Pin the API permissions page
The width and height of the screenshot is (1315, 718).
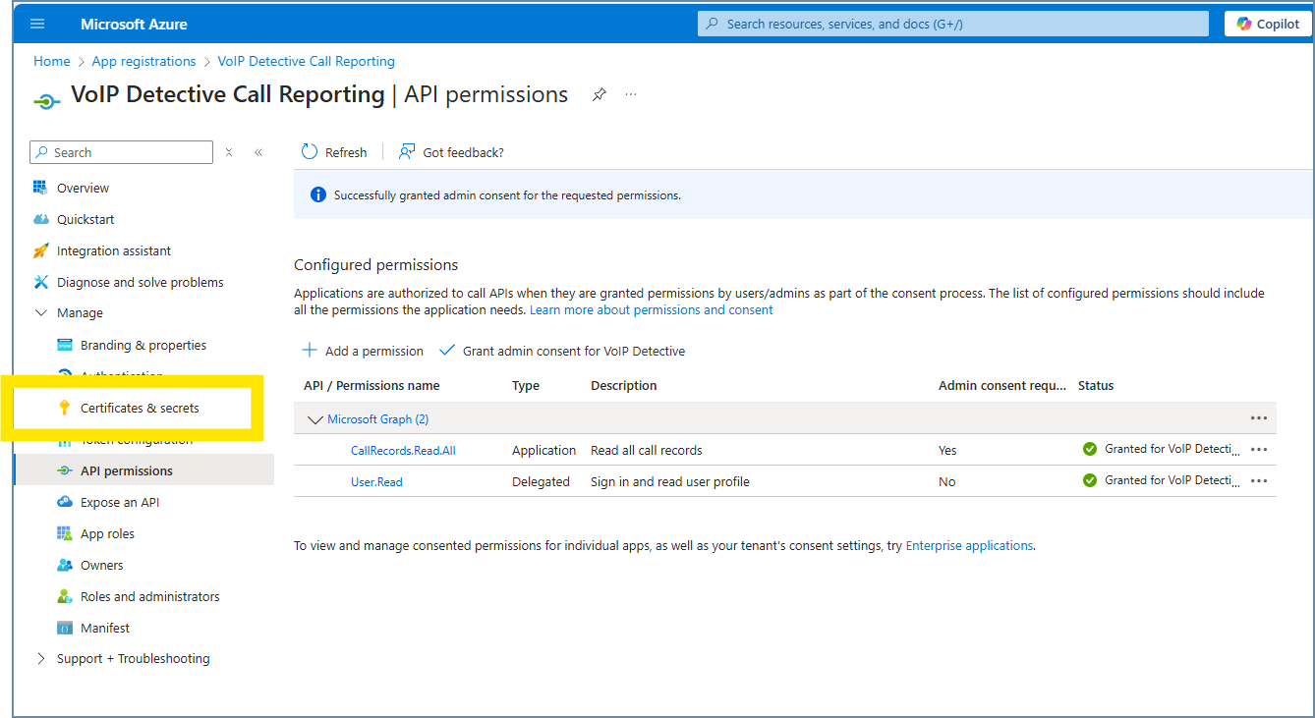tap(599, 94)
